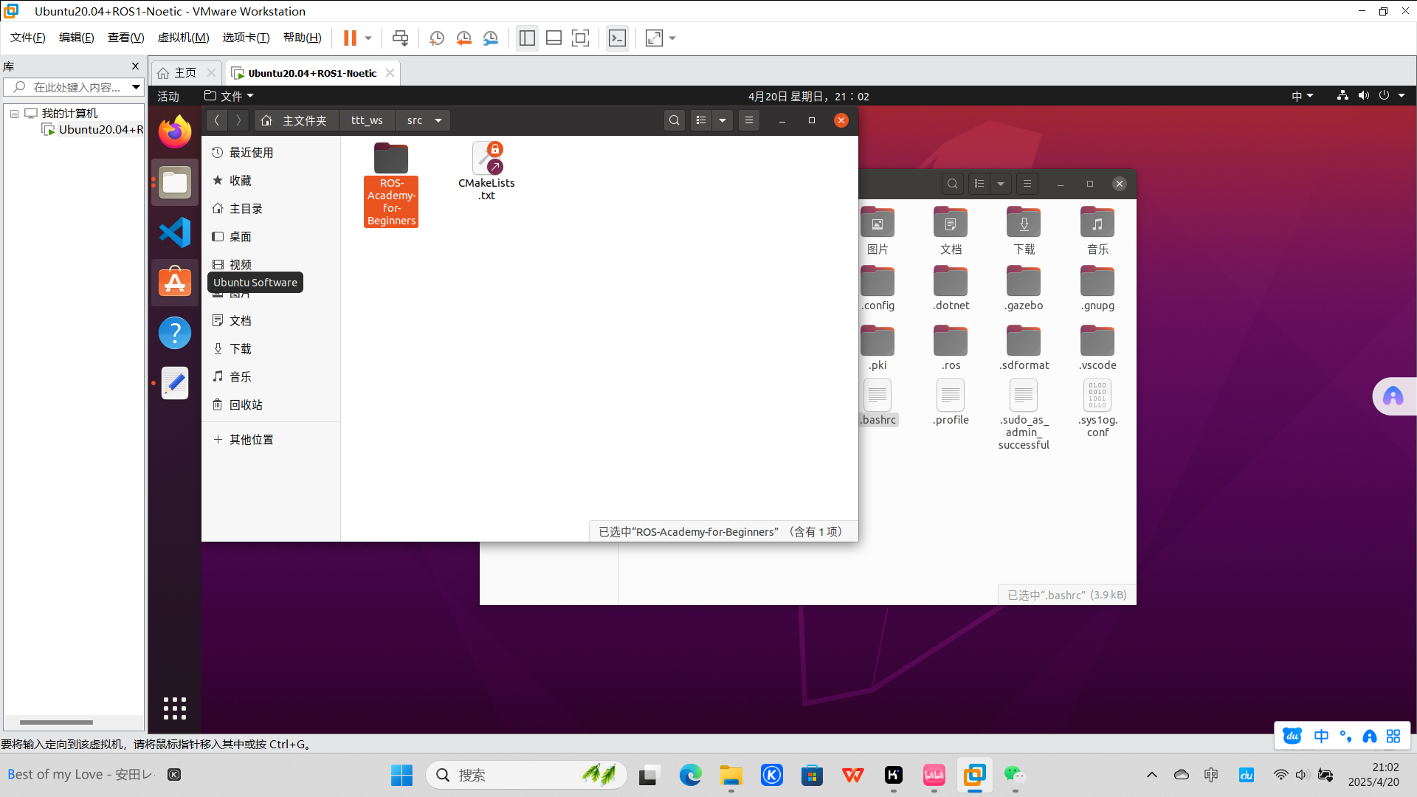Open Firefox from the Ubuntu dock
The image size is (1417, 797).
click(175, 132)
